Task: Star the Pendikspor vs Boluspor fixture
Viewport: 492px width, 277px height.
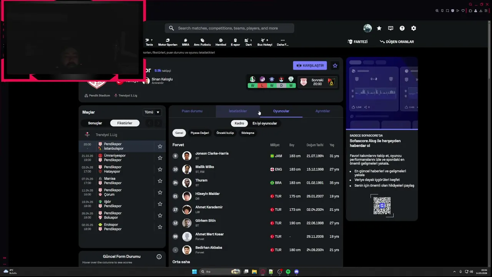Action: pyautogui.click(x=160, y=215)
